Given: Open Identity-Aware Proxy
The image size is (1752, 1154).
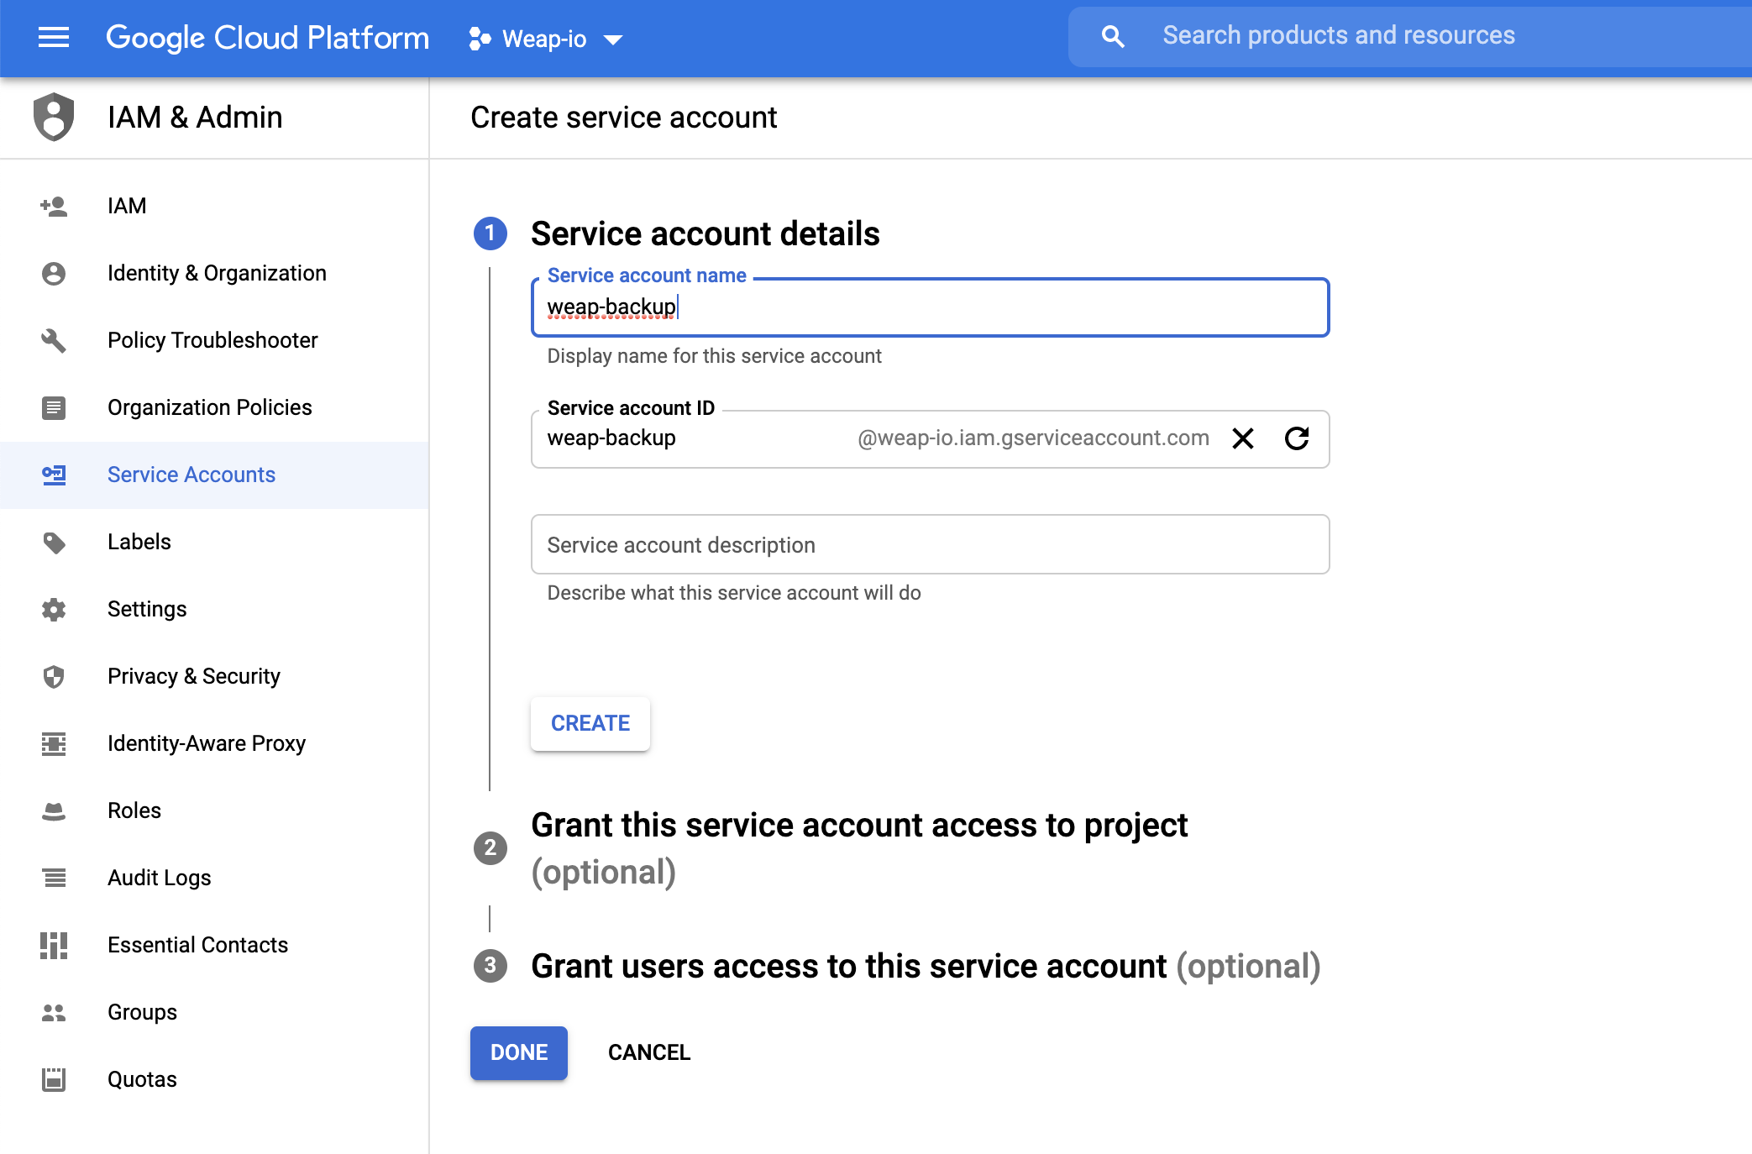Looking at the screenshot, I should point(215,743).
